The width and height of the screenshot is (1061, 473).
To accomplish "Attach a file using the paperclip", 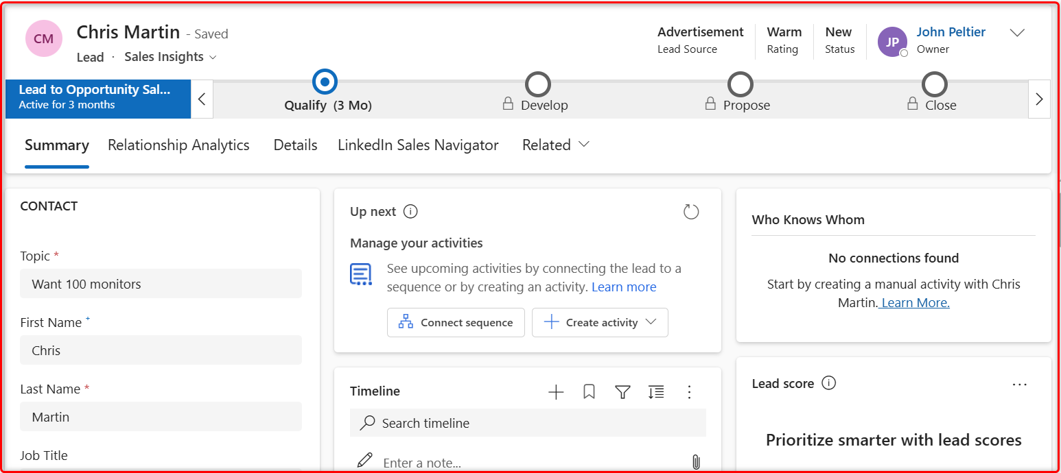I will tap(696, 462).
